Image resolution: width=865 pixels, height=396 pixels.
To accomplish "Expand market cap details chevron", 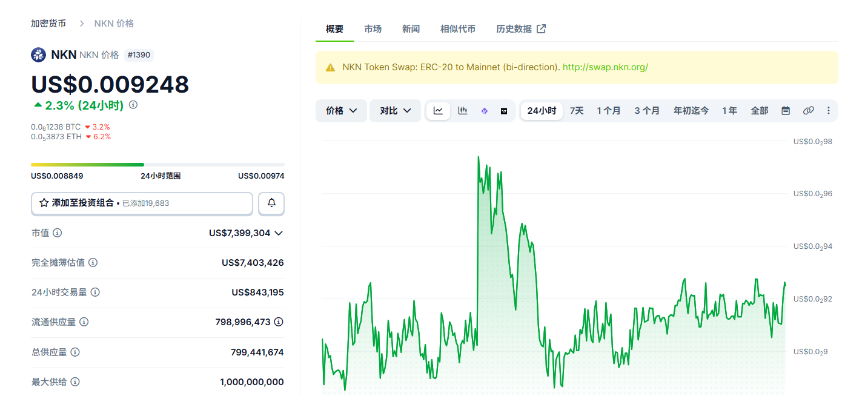I will tap(279, 233).
